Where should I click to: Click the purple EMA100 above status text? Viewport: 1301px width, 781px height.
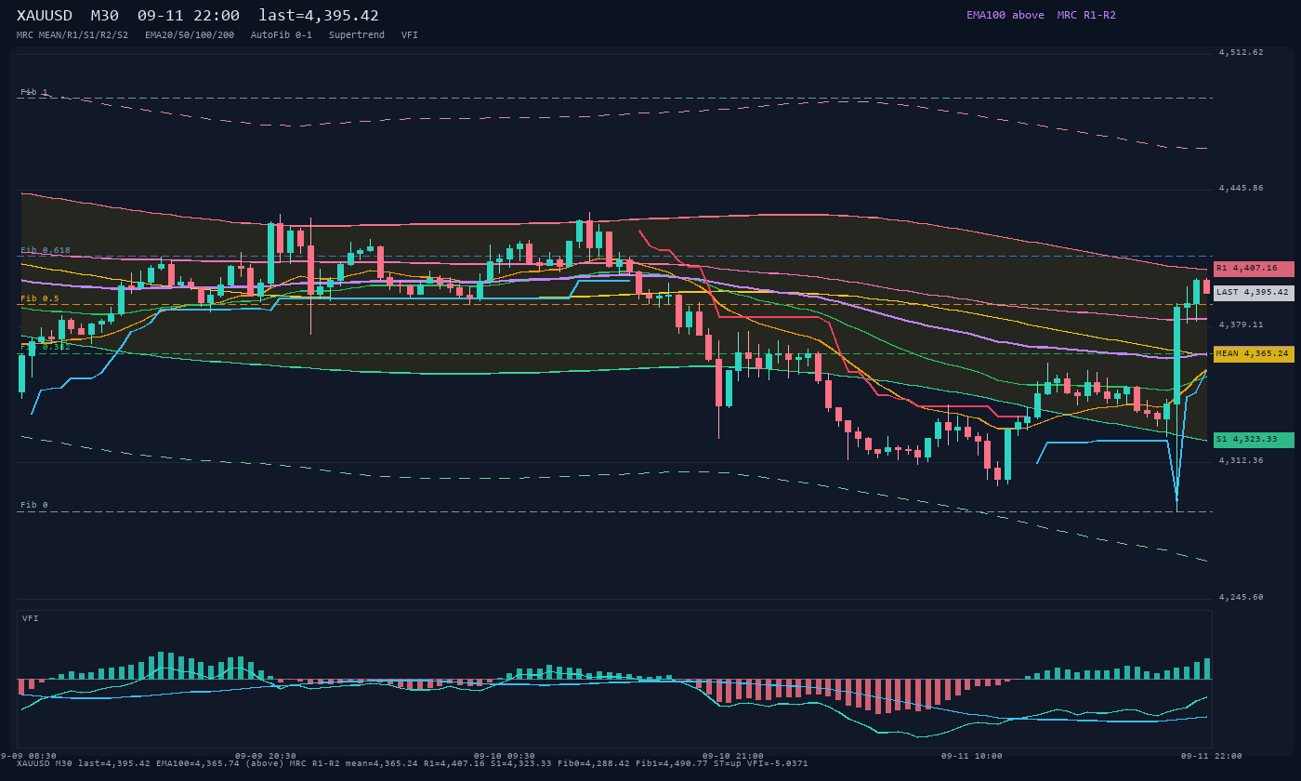pos(1005,15)
